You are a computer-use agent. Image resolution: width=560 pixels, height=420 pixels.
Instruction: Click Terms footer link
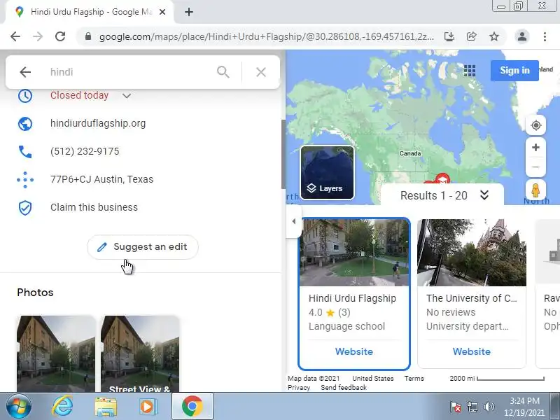click(x=414, y=379)
